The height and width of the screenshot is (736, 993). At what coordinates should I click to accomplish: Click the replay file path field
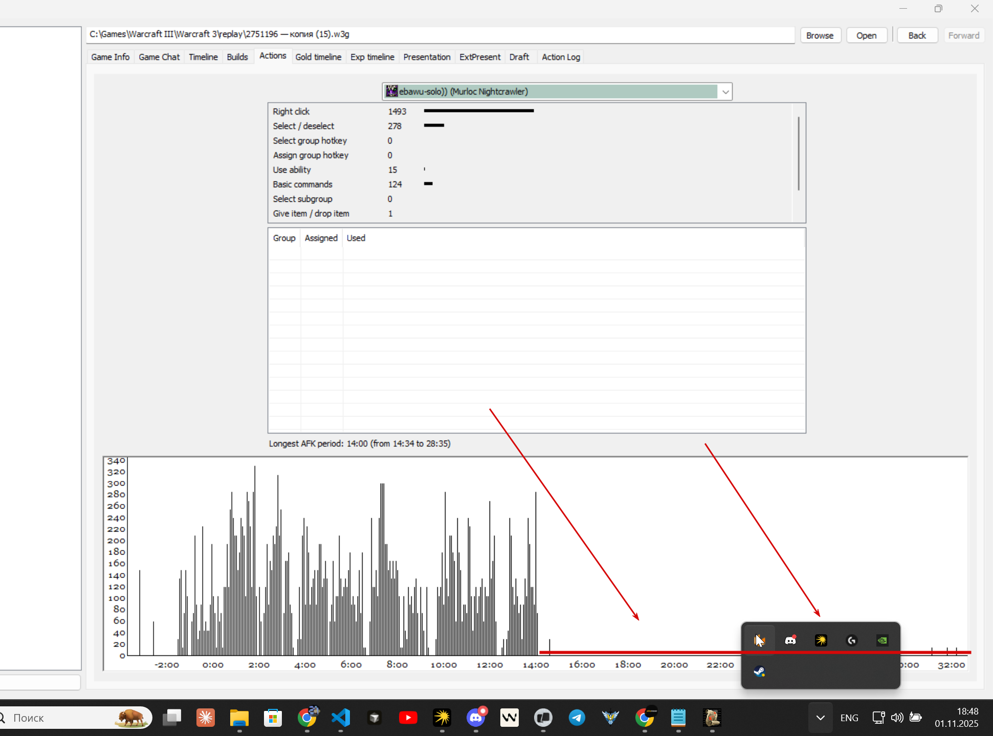(440, 34)
